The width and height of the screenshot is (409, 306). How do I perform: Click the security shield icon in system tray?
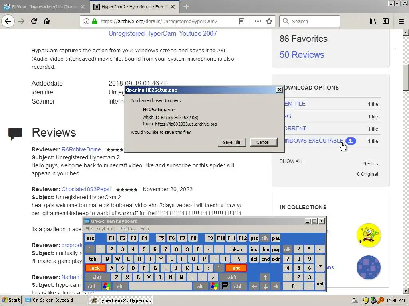coord(366,300)
